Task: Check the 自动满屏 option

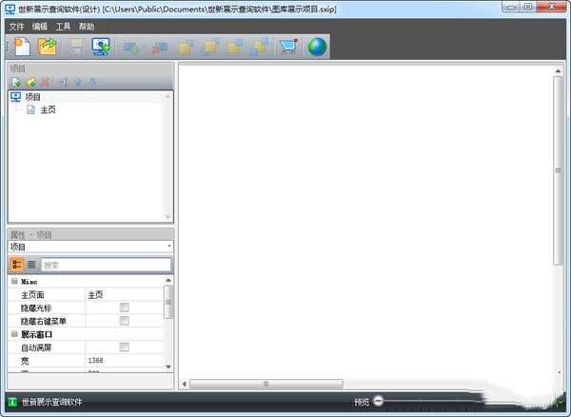Action: [x=124, y=348]
